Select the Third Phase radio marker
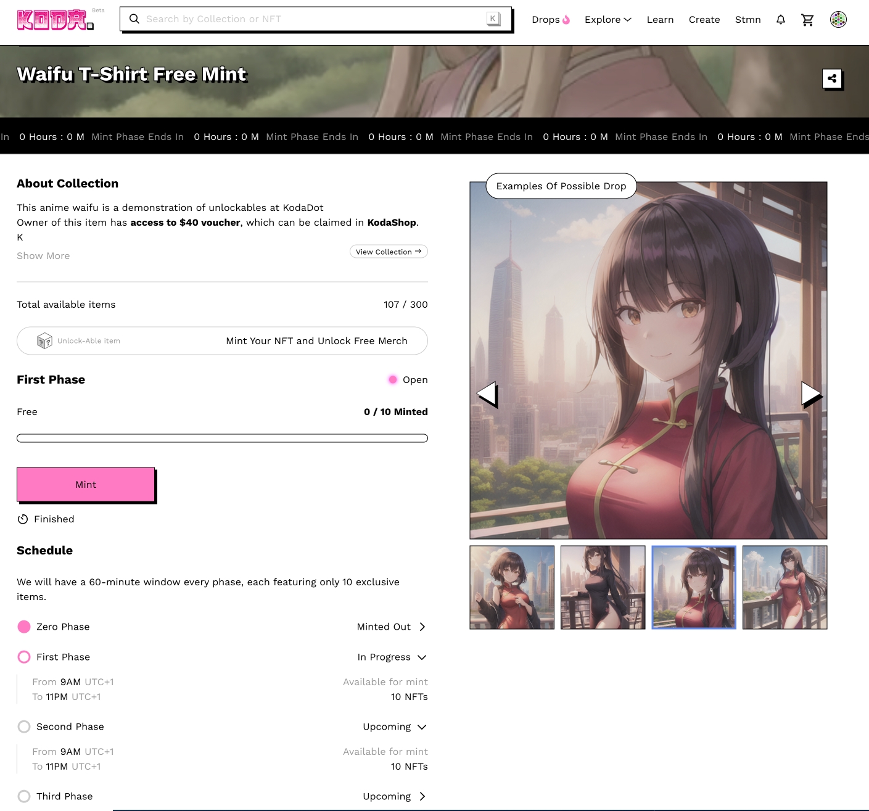Image resolution: width=869 pixels, height=811 pixels. [24, 796]
